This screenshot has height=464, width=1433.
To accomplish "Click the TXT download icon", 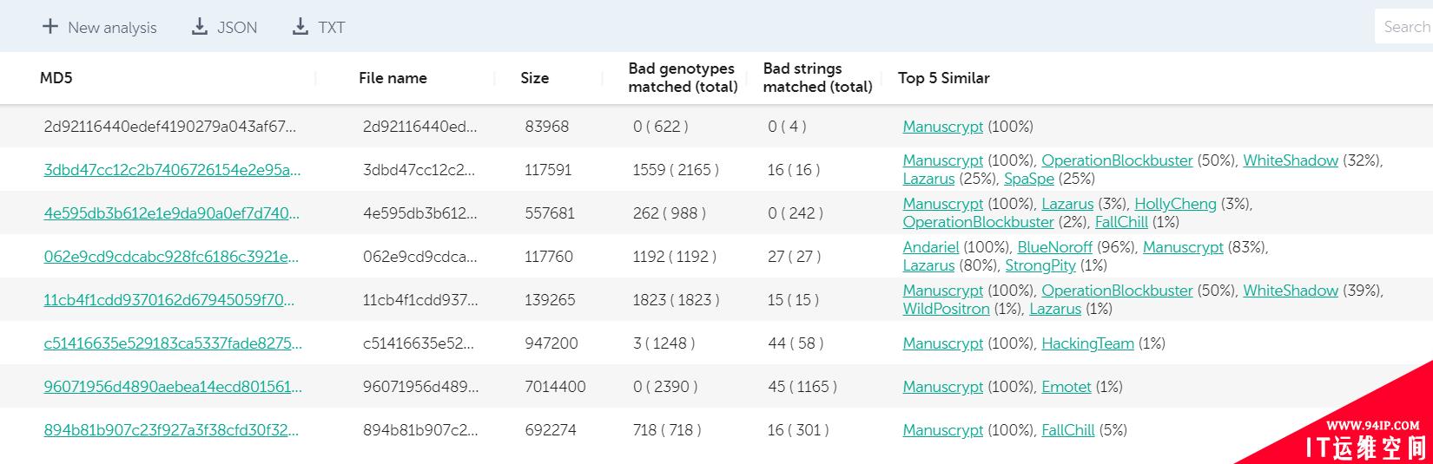I will coord(300,27).
